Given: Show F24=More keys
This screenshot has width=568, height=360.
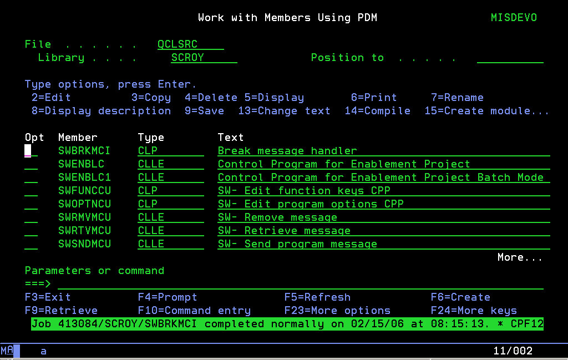Looking at the screenshot, I should coord(474,311).
